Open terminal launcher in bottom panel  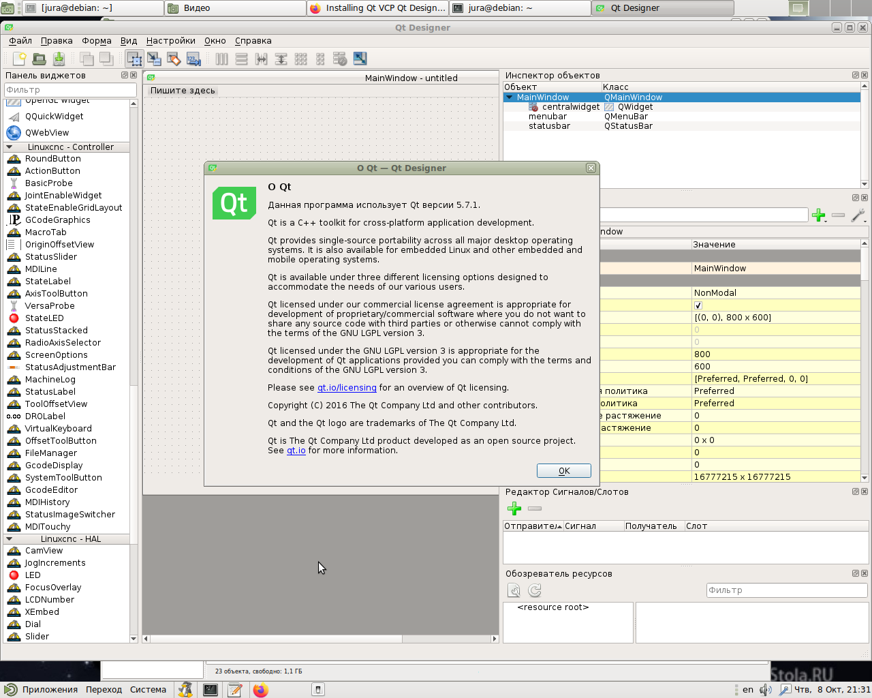[211, 690]
